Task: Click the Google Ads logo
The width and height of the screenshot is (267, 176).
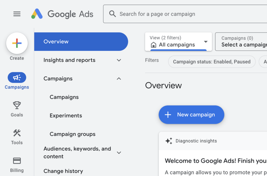Action: (x=62, y=14)
